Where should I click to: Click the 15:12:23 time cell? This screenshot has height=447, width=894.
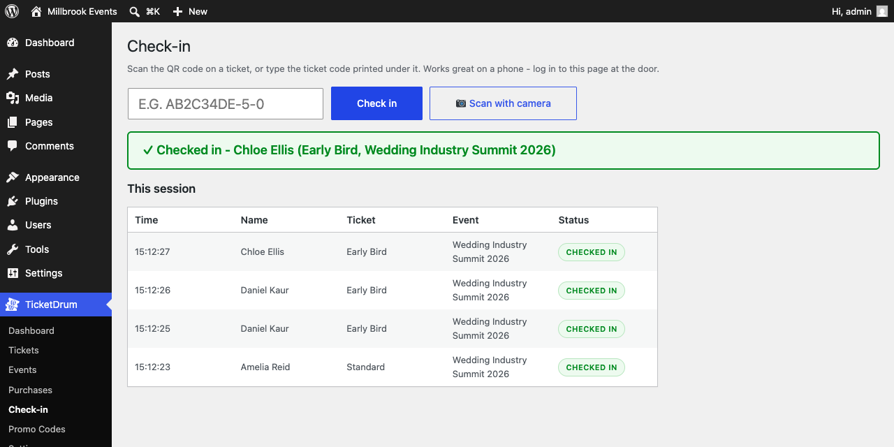152,367
